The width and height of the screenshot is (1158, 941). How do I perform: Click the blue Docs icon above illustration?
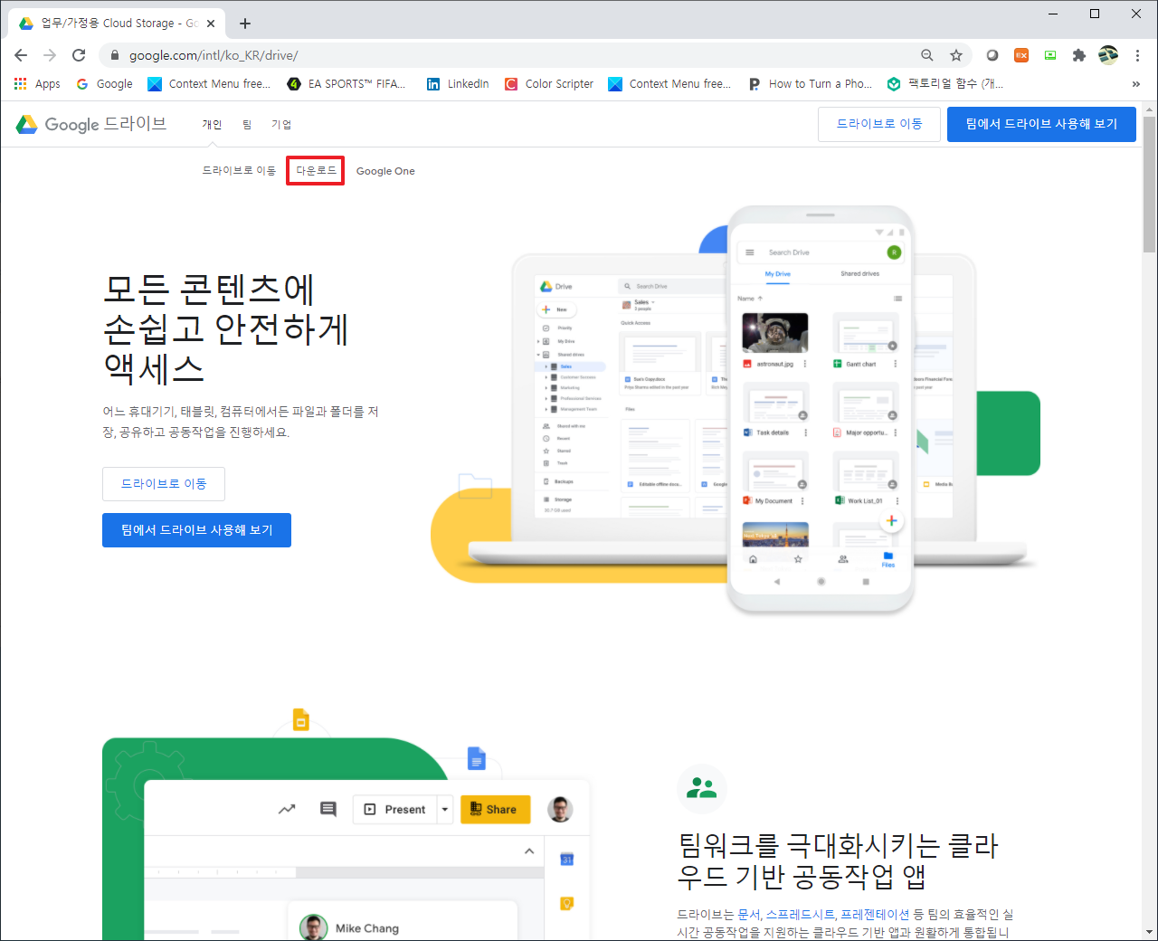(477, 758)
